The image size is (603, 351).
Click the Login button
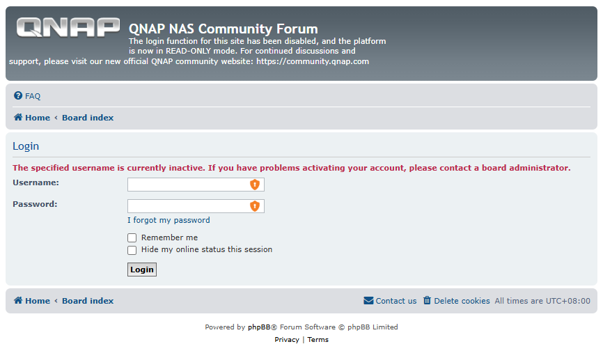pyautogui.click(x=142, y=270)
